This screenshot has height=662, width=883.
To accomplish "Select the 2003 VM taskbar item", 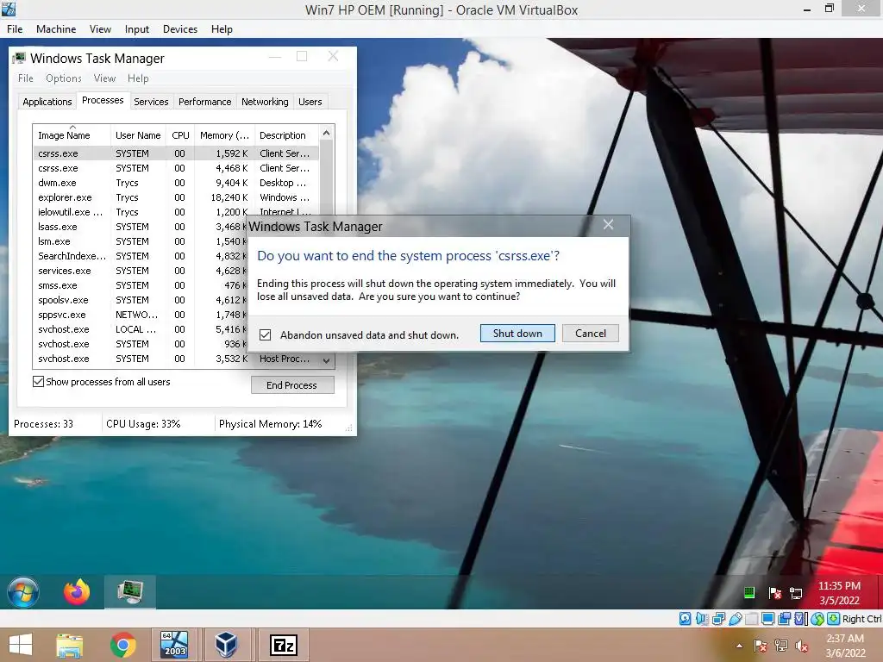I will pyautogui.click(x=174, y=645).
